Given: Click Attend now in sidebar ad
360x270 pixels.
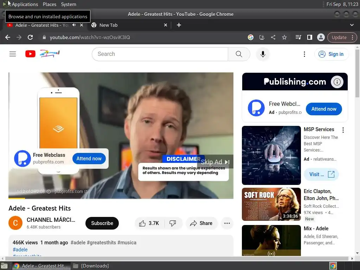Looking at the screenshot, I should pyautogui.click(x=324, y=109).
